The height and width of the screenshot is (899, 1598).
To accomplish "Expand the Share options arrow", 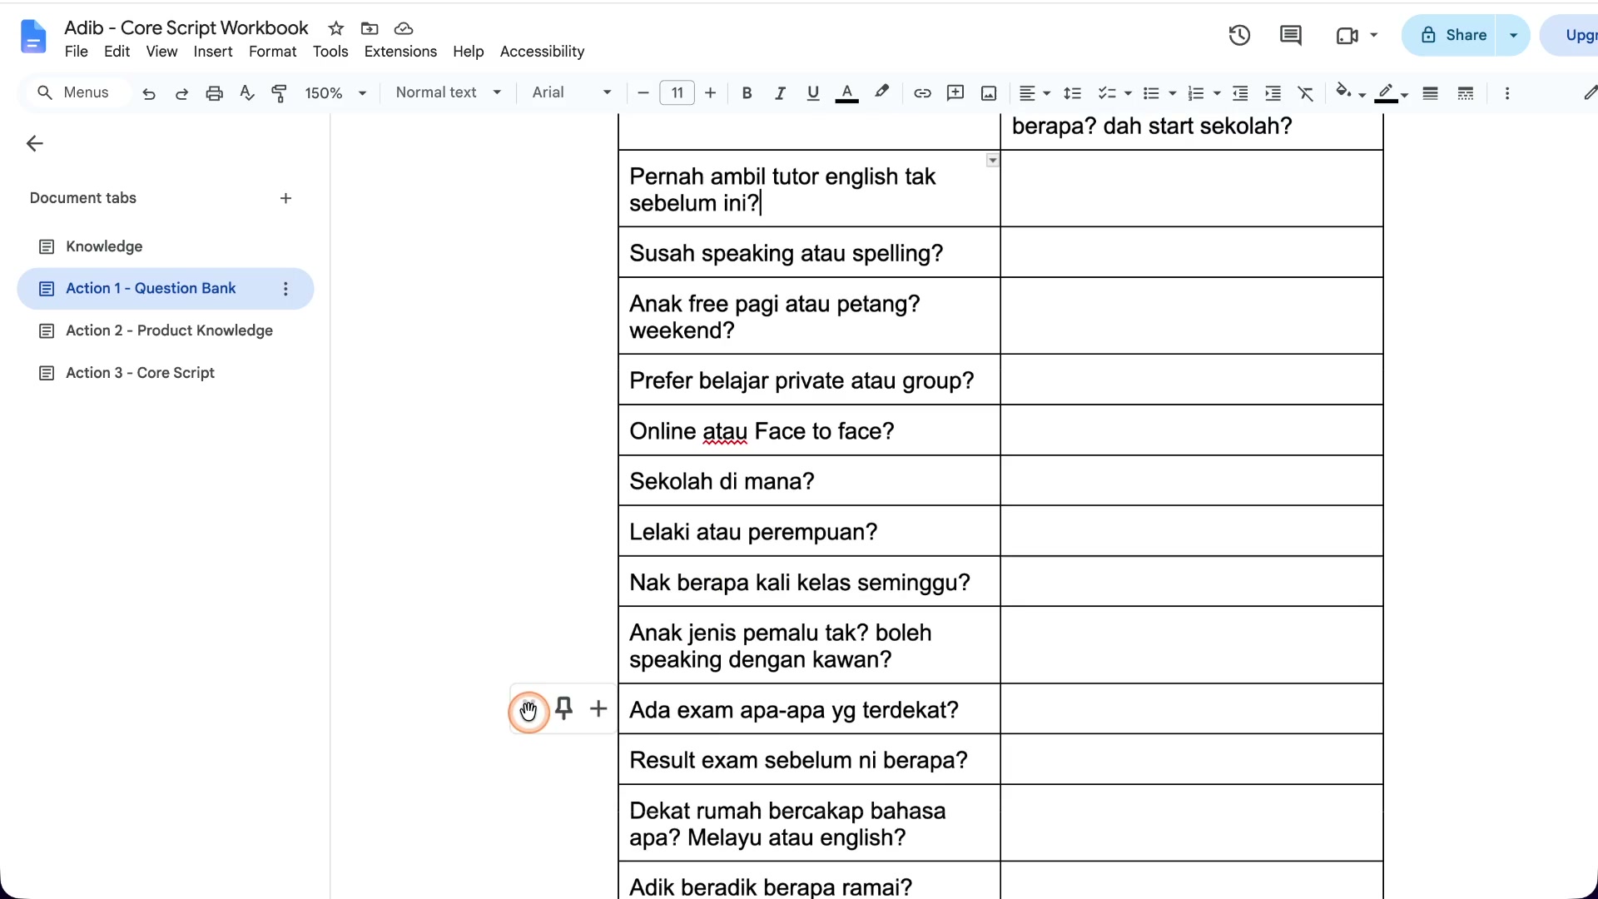I will coord(1513,35).
